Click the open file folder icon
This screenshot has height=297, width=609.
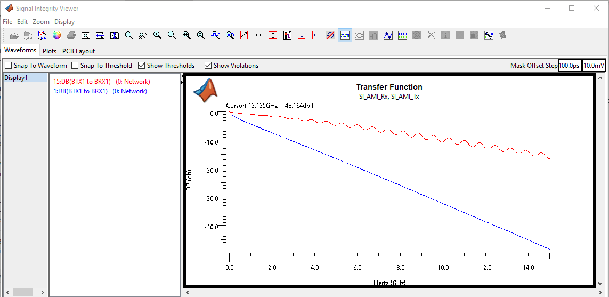click(14, 36)
